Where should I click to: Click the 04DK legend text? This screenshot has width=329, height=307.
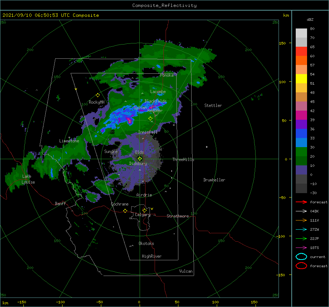pos(314,211)
